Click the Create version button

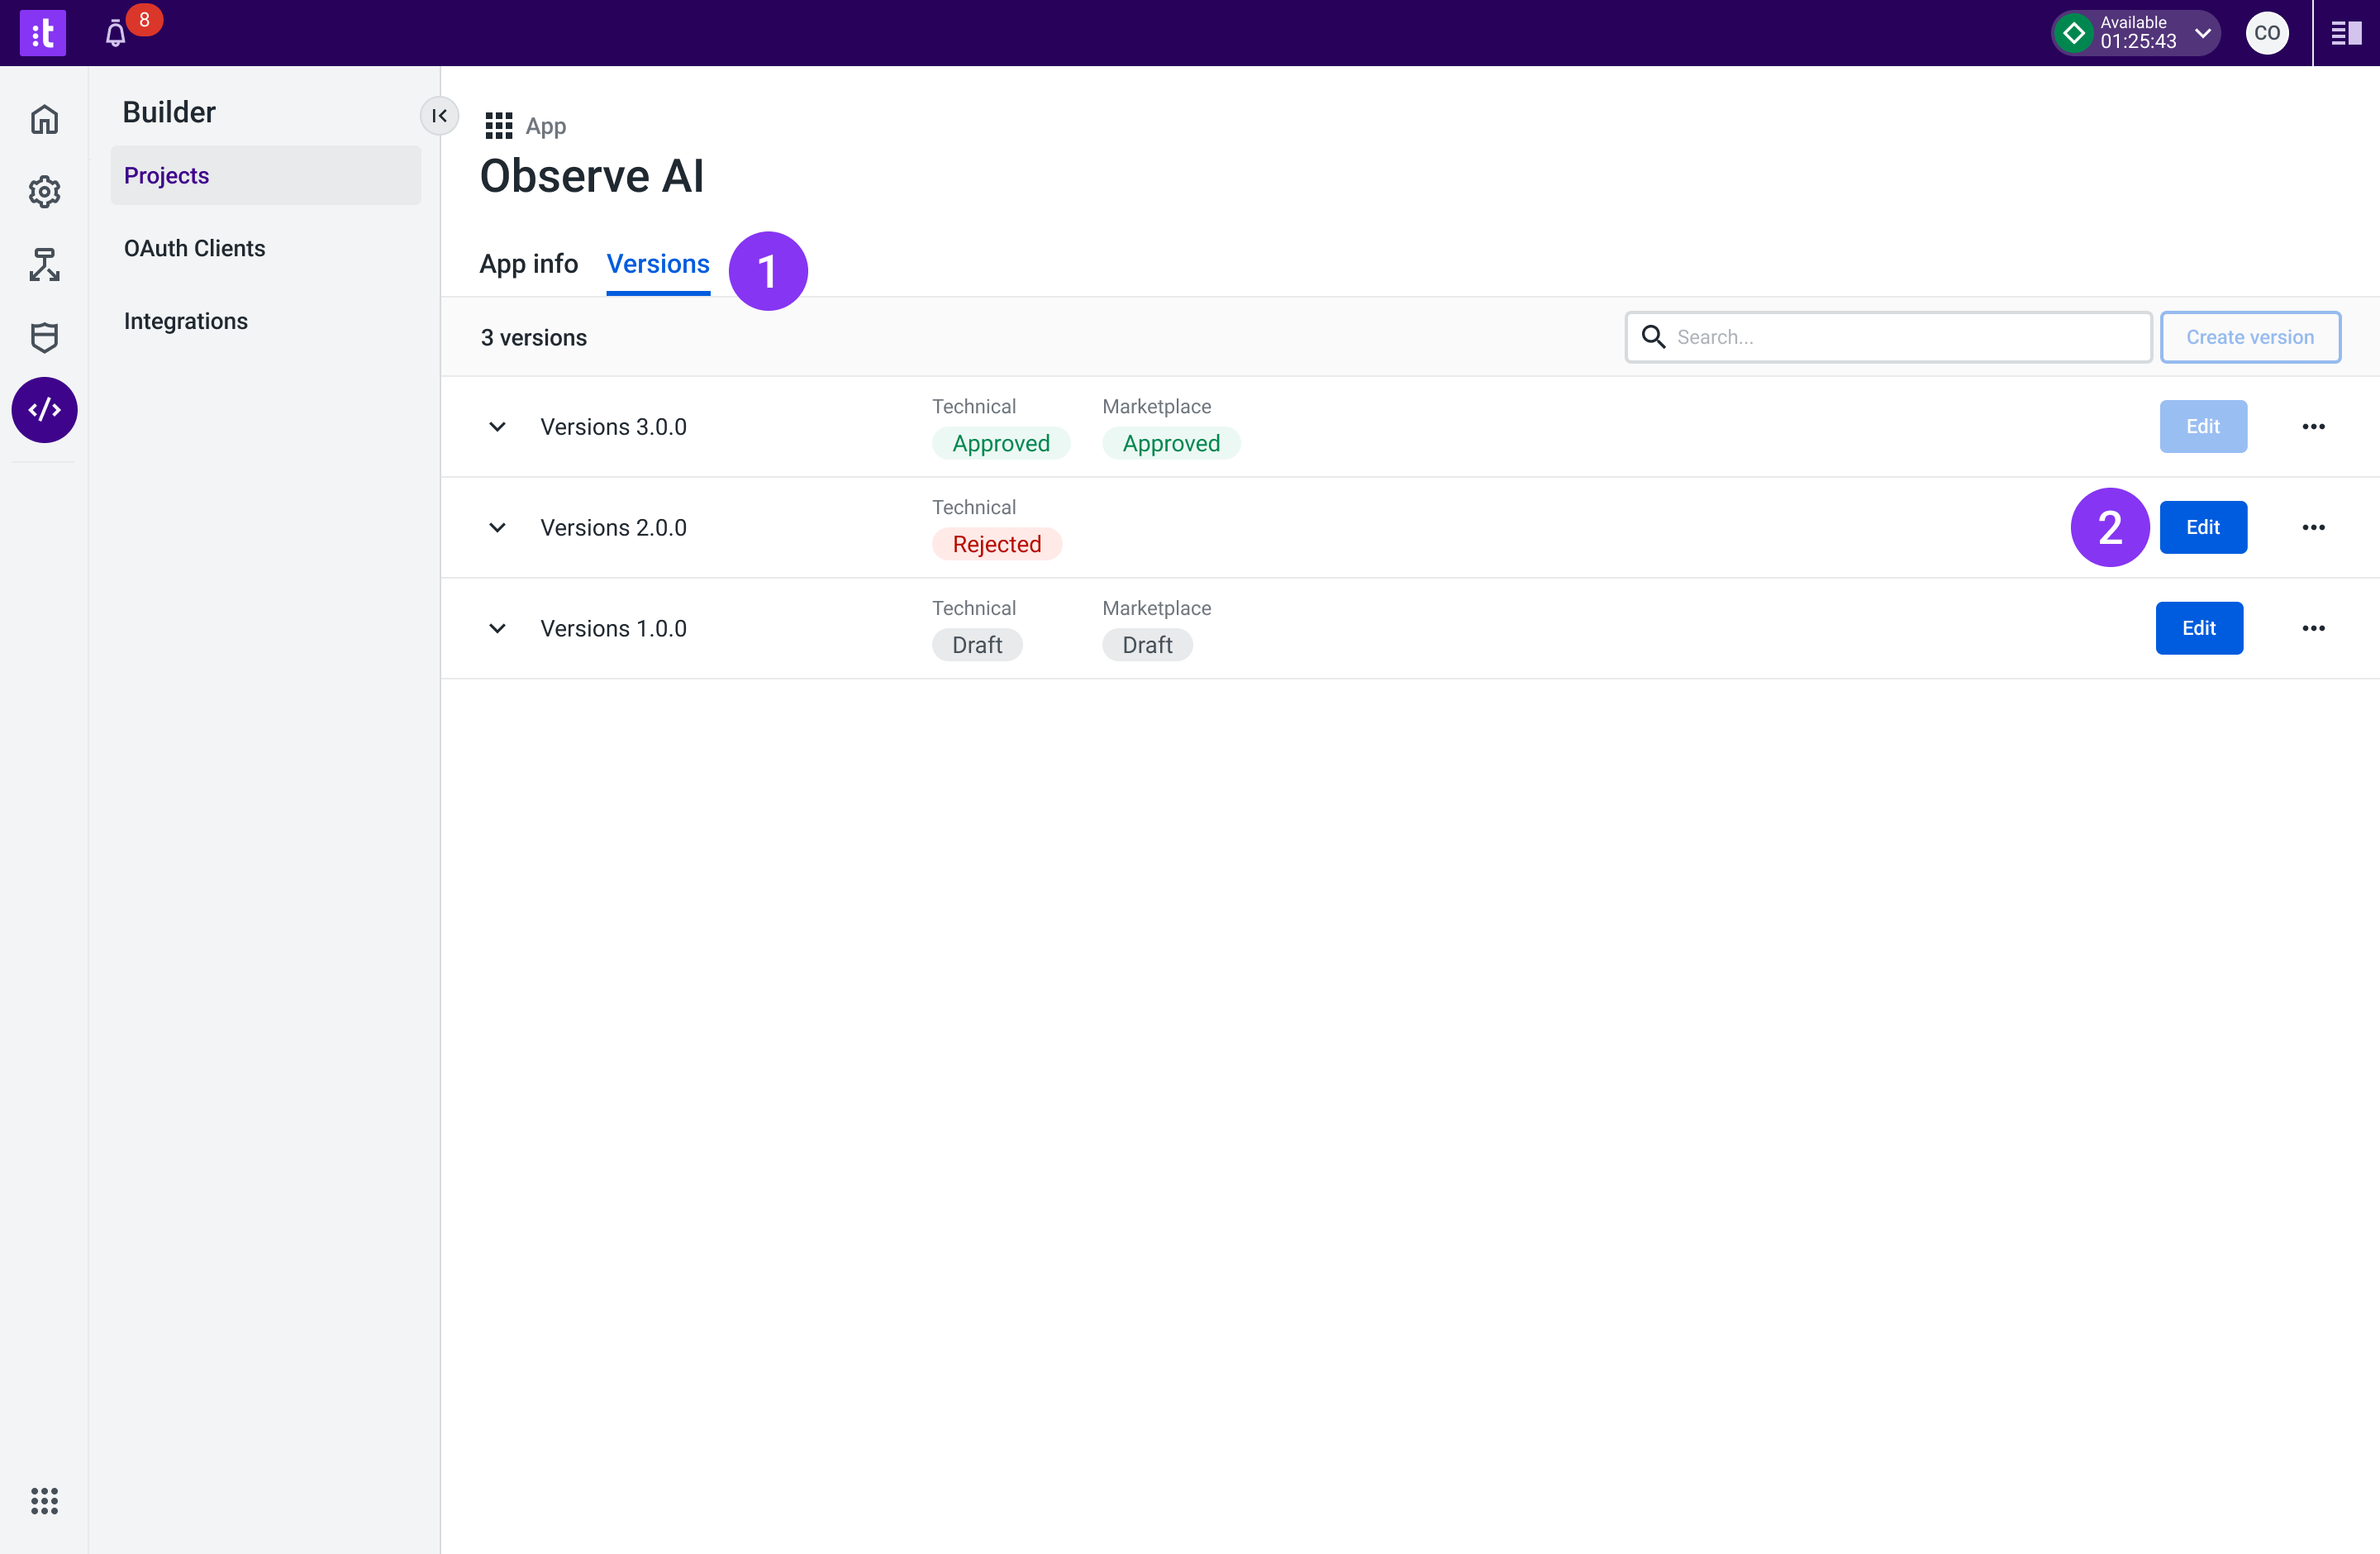click(x=2250, y=338)
